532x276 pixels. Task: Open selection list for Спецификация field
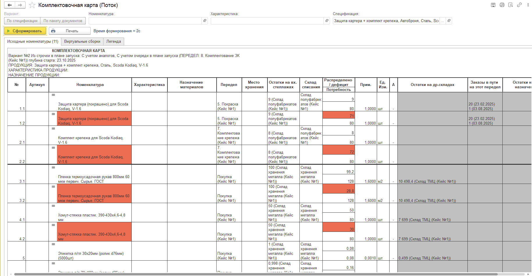point(442,21)
